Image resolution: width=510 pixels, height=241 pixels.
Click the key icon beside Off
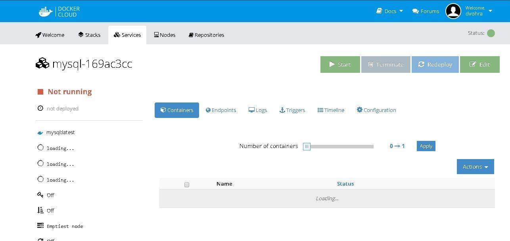tap(40, 195)
